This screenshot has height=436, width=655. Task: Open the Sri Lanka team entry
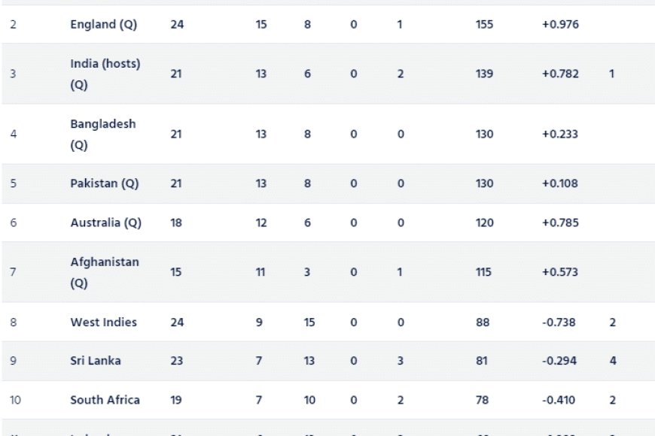(x=96, y=361)
